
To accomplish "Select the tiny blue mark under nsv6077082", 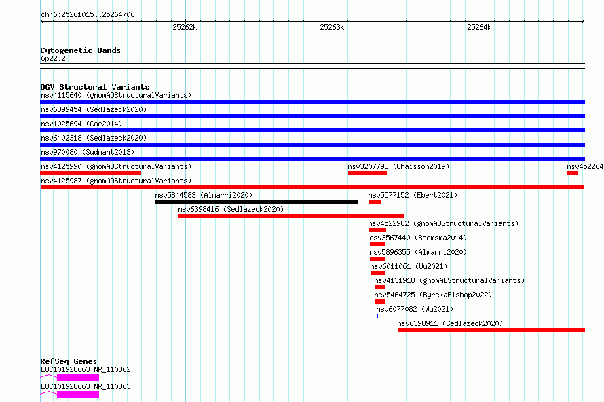I will [377, 316].
